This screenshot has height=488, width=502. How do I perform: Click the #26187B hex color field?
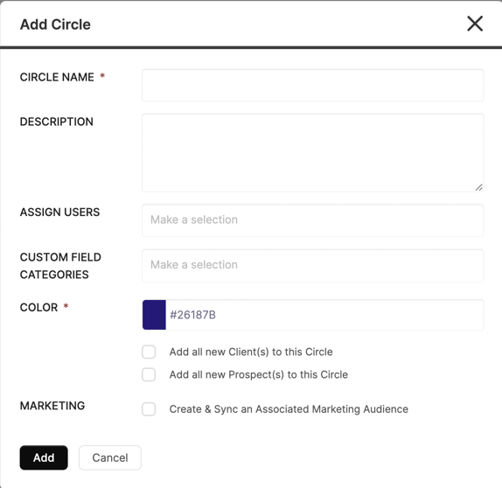[324, 315]
